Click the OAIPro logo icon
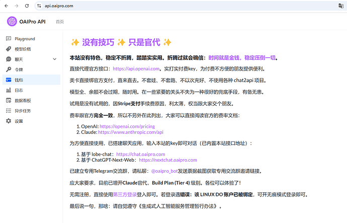The height and width of the screenshot is (223, 347). (x=12, y=22)
